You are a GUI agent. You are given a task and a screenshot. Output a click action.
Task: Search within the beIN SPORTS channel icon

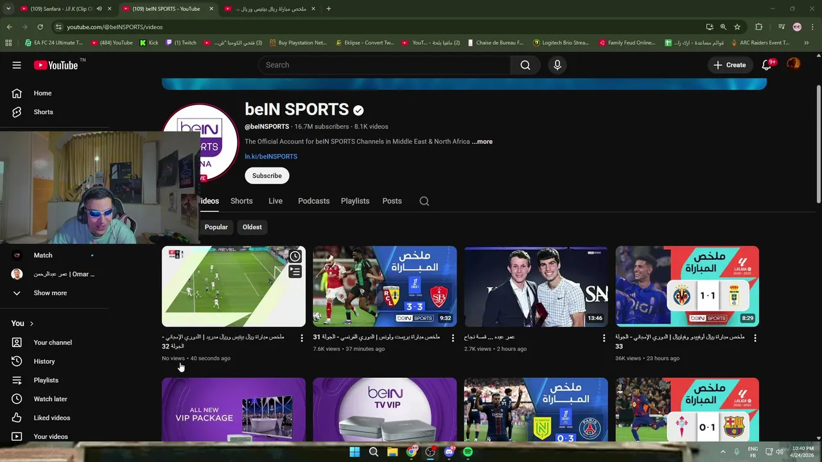coord(424,201)
